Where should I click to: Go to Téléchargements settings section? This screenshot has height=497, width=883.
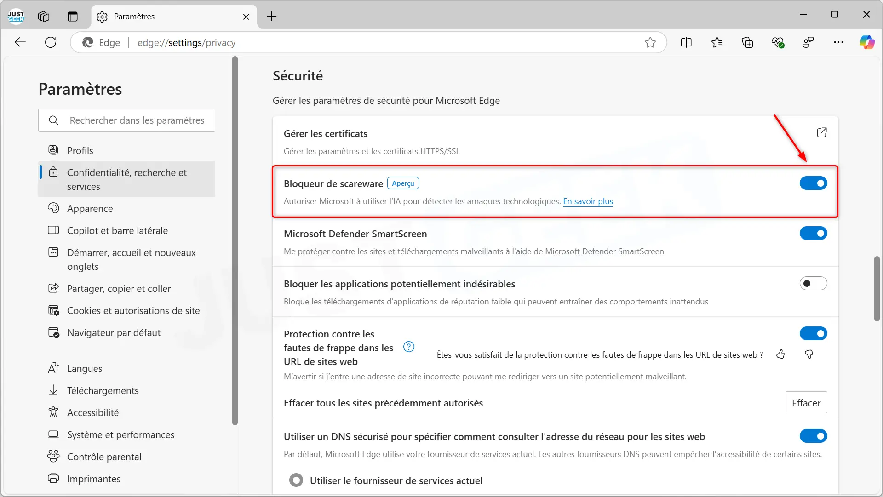coord(103,391)
